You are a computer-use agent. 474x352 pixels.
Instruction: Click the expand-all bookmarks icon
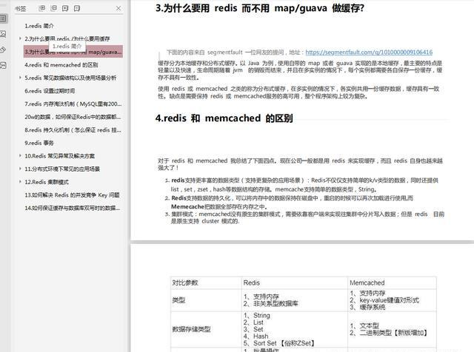42,8
